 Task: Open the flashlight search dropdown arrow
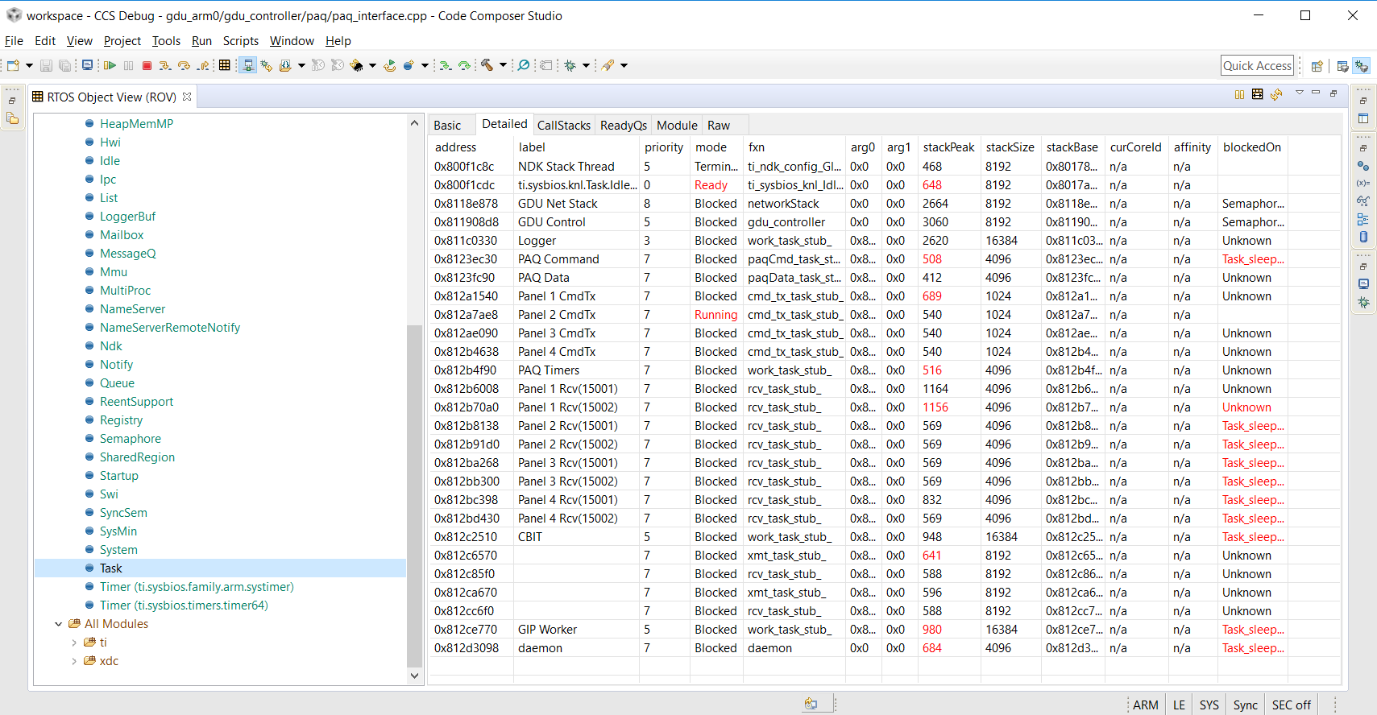tap(624, 65)
